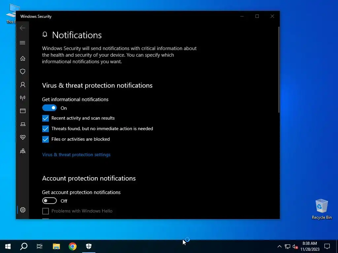This screenshot has height=253, width=338.
Task: Open Device security laptop icon
Action: pos(23,124)
